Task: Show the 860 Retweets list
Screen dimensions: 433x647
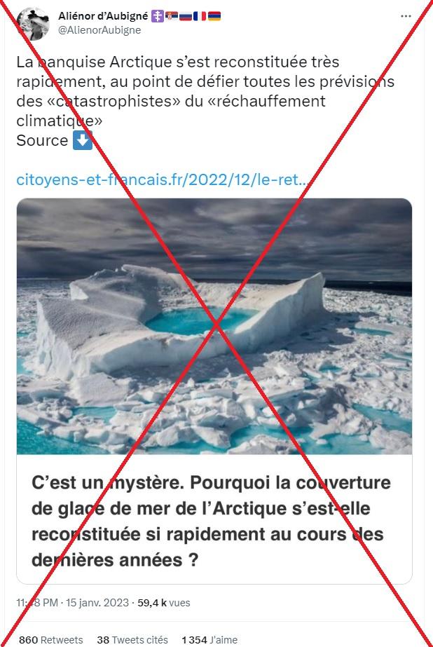Action: (x=50, y=640)
